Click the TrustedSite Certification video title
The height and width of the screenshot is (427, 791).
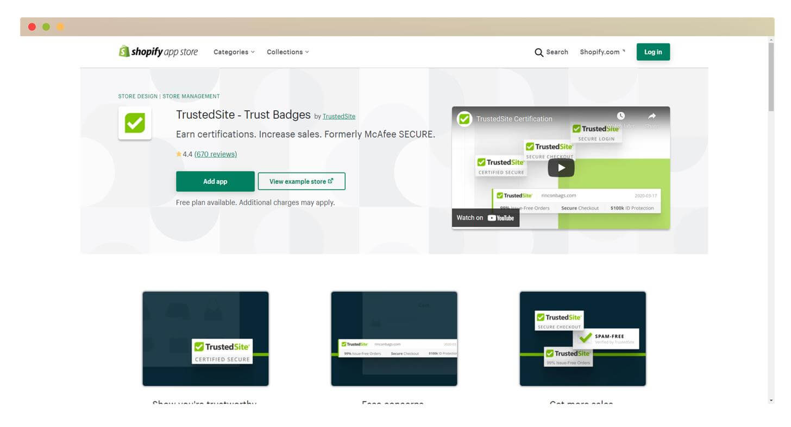pos(514,119)
